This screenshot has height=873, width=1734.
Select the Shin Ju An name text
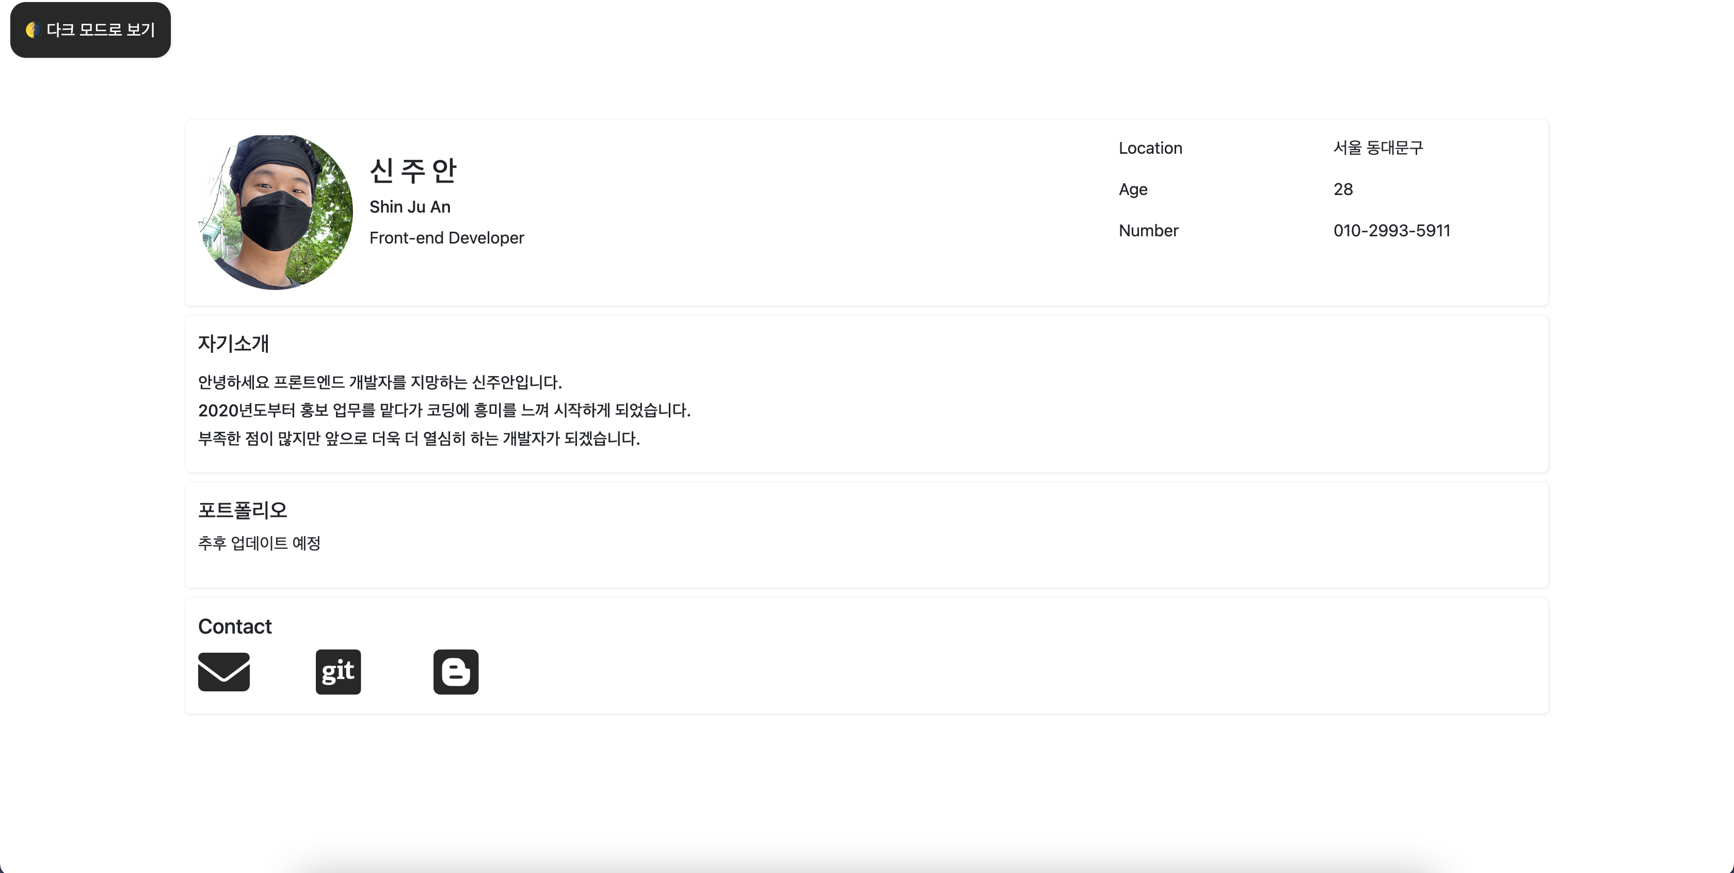[x=410, y=206]
